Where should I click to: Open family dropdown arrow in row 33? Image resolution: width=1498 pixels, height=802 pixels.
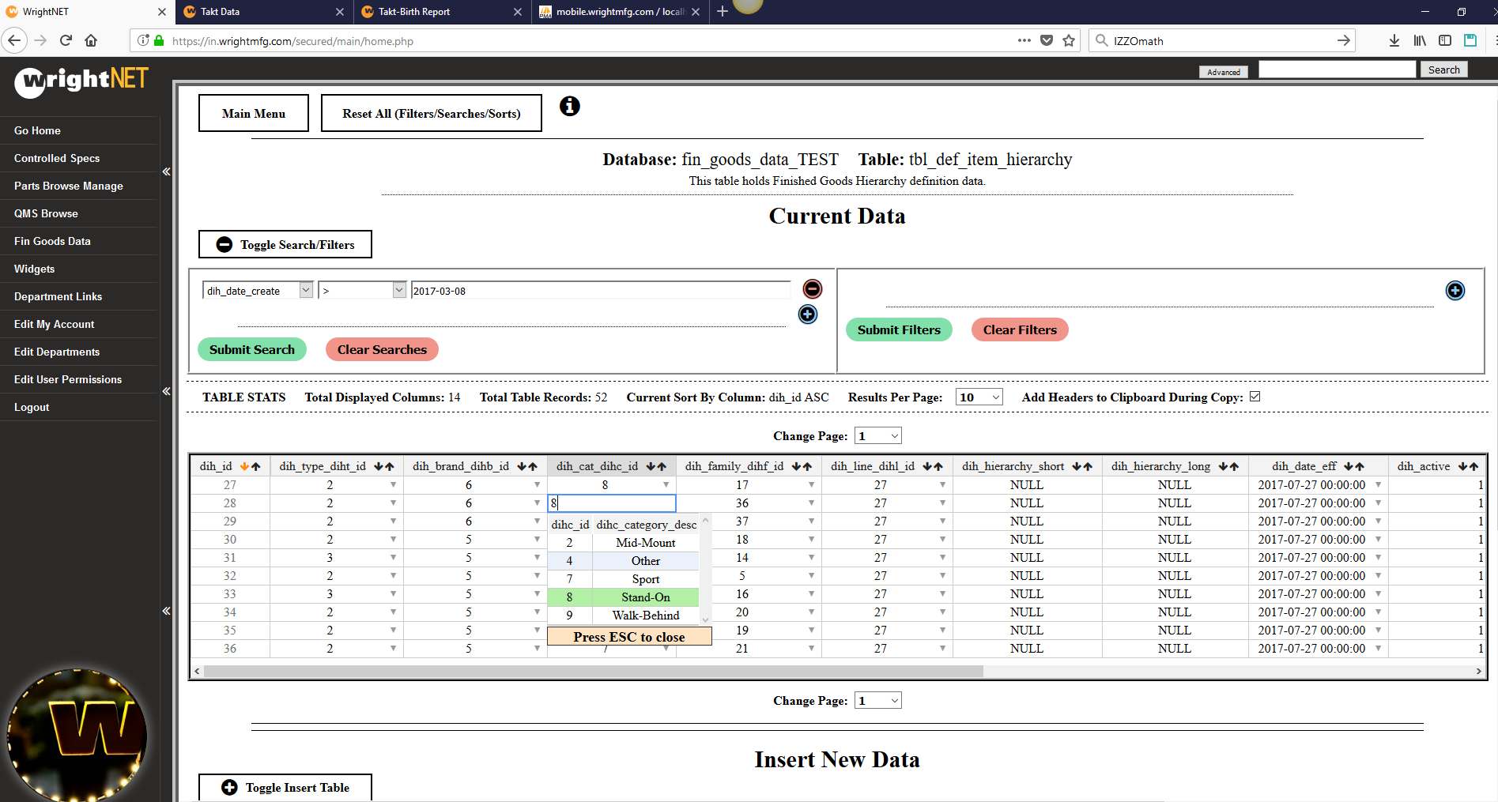pyautogui.click(x=811, y=593)
